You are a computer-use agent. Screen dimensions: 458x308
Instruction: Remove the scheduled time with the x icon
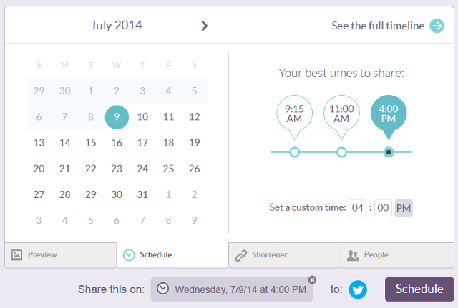[312, 279]
